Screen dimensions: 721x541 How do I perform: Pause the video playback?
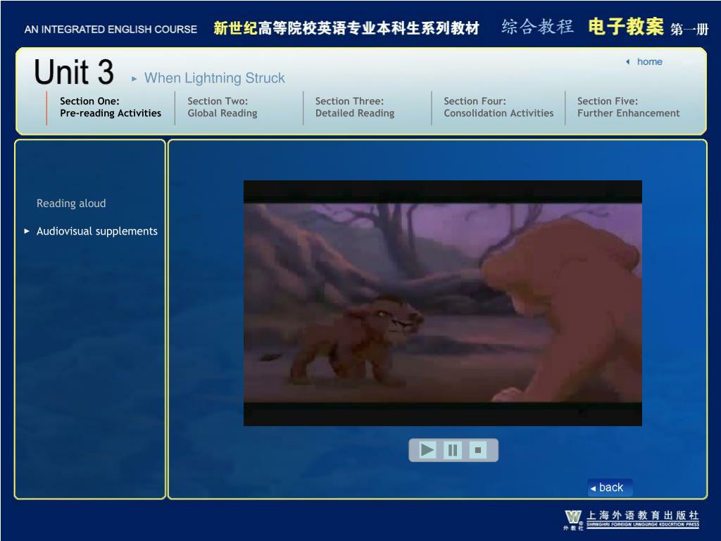(x=453, y=450)
